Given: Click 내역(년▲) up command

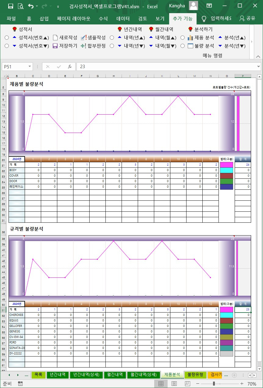Looking at the screenshot, I should (131, 38).
